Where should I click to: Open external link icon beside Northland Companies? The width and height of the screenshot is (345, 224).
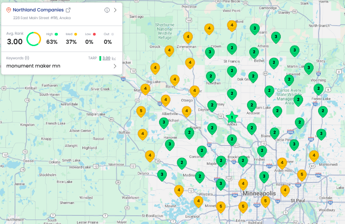coord(68,10)
